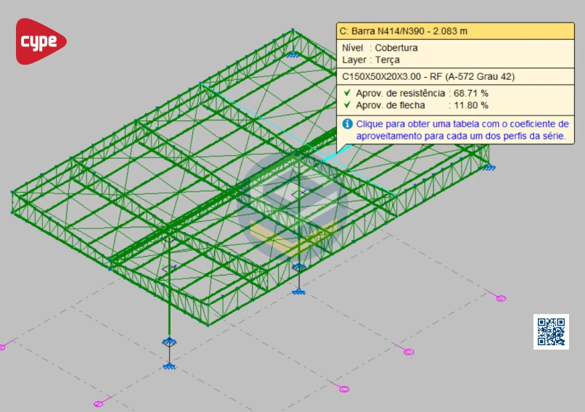Click the resistance value 68.71 %

[x=470, y=94]
